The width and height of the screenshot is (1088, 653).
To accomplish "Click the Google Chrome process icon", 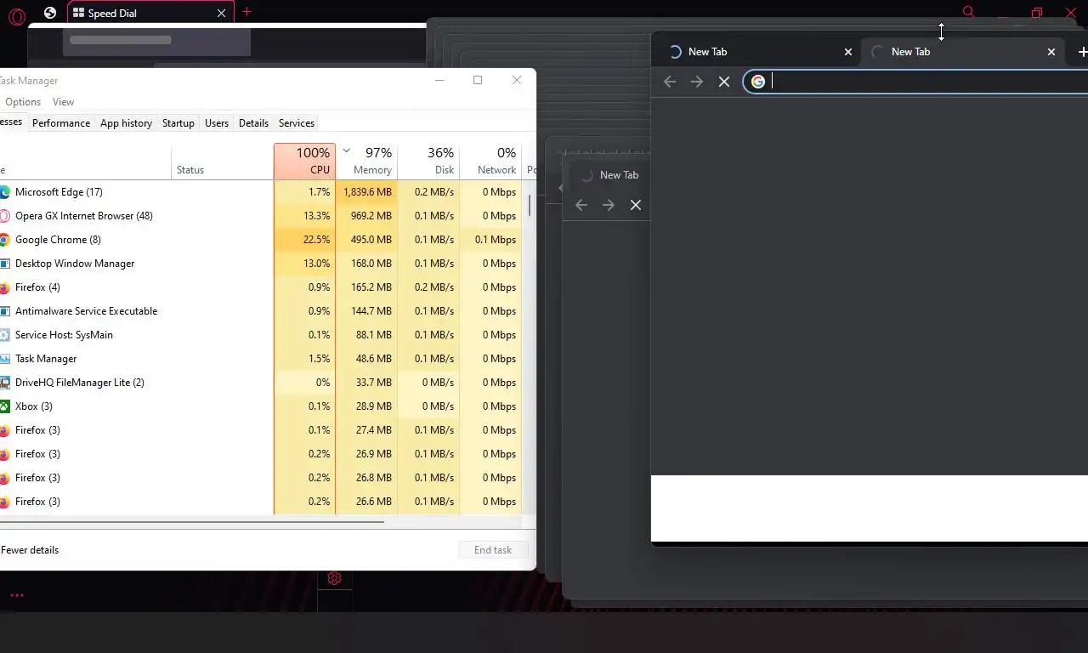I will click(x=4, y=240).
